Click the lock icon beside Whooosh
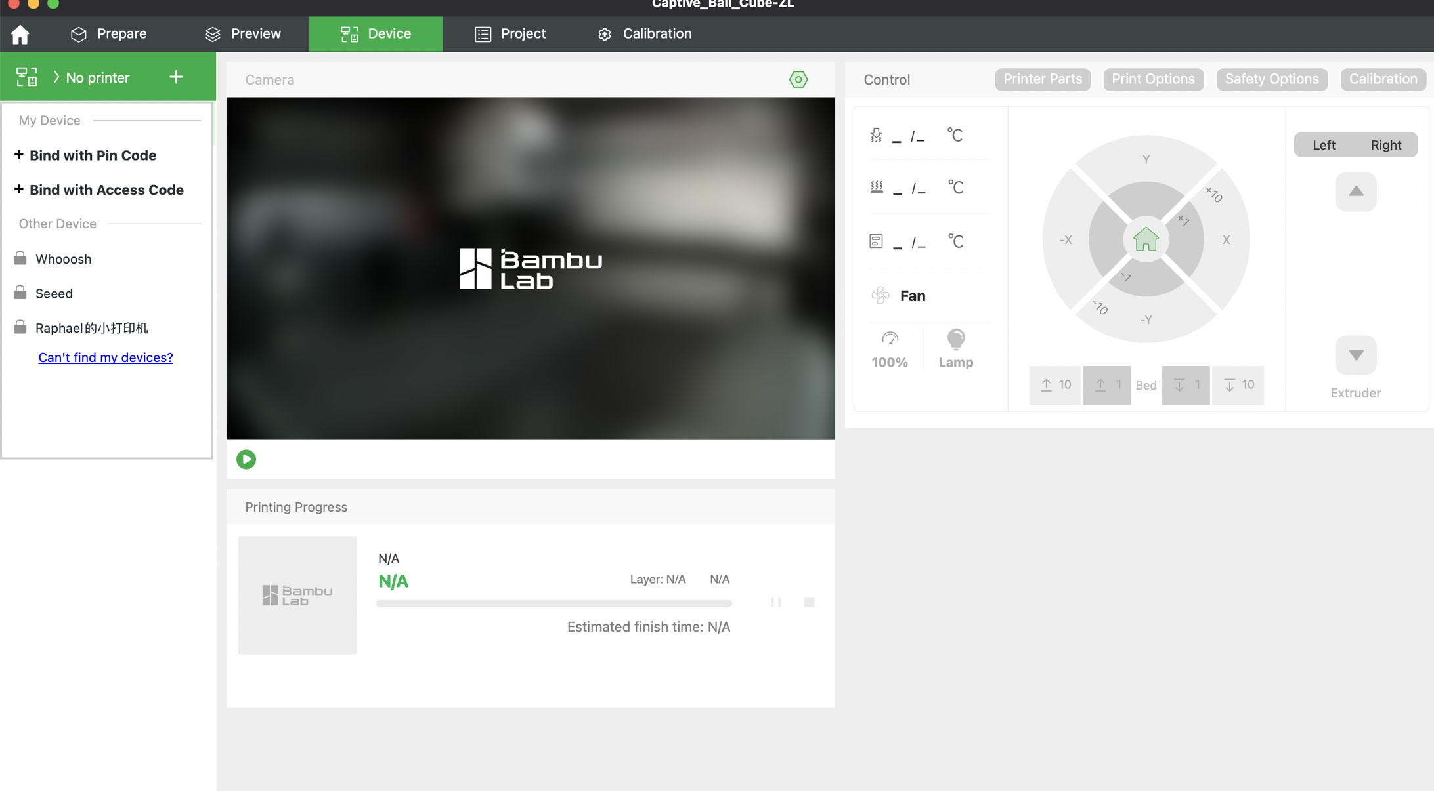1434x791 pixels. tap(20, 258)
